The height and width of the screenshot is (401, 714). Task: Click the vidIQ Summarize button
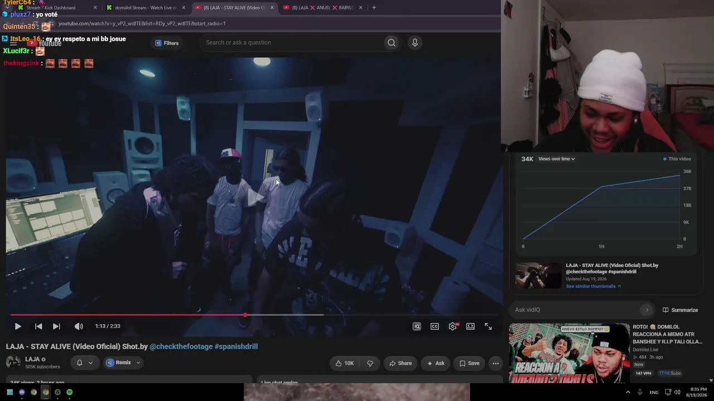(x=680, y=310)
